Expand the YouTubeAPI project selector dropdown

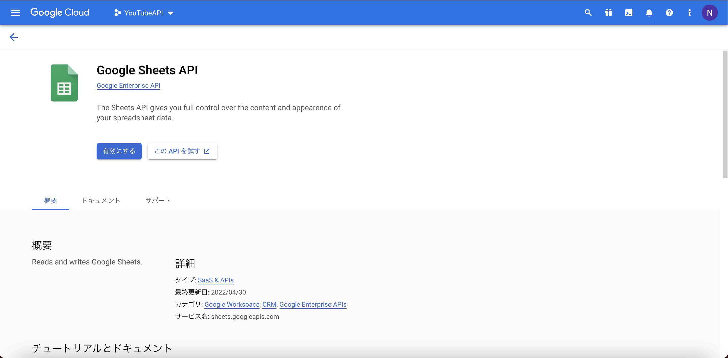(144, 13)
